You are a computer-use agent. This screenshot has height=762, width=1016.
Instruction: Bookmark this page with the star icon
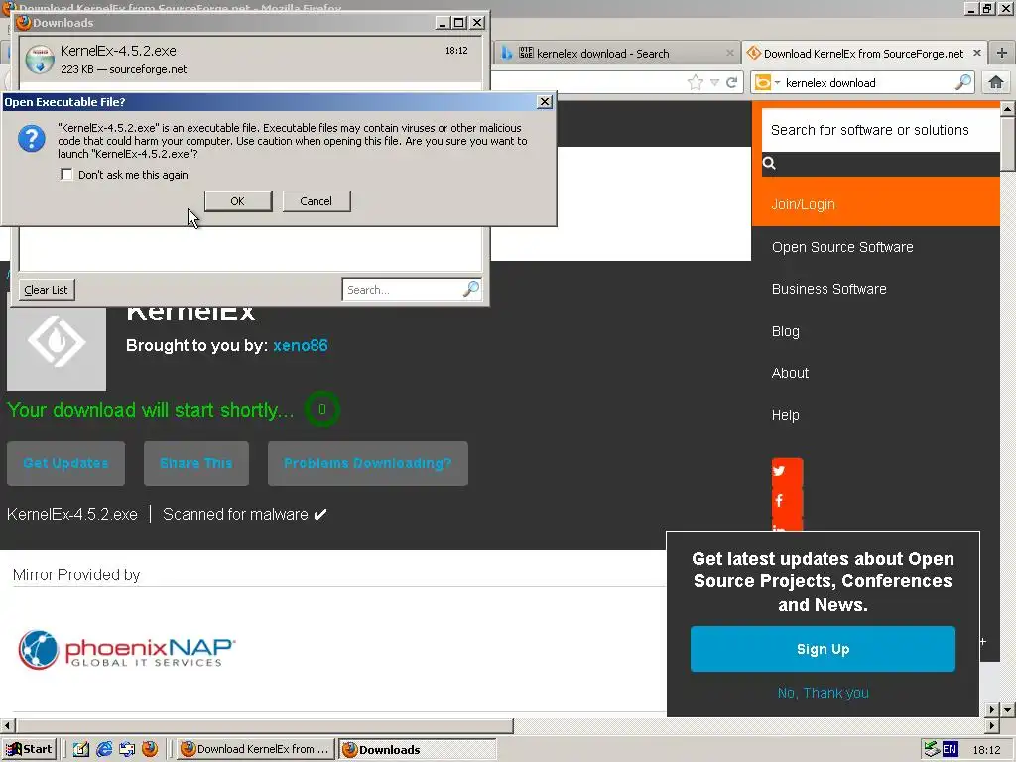(696, 82)
